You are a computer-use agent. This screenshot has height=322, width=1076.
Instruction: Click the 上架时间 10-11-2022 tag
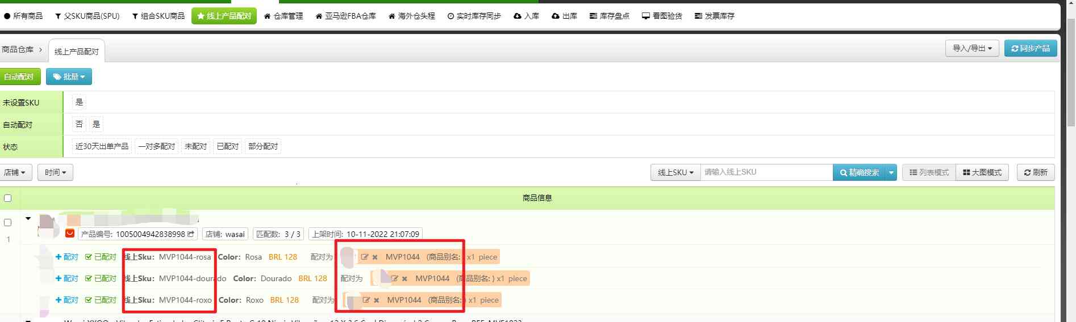(x=366, y=234)
